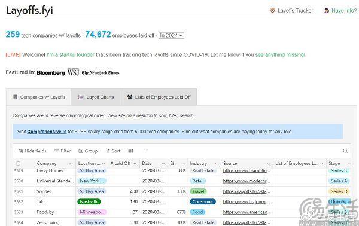This screenshot has width=359, height=226.
Task: Expand the Location column dropdown arrow
Action: coord(104,164)
